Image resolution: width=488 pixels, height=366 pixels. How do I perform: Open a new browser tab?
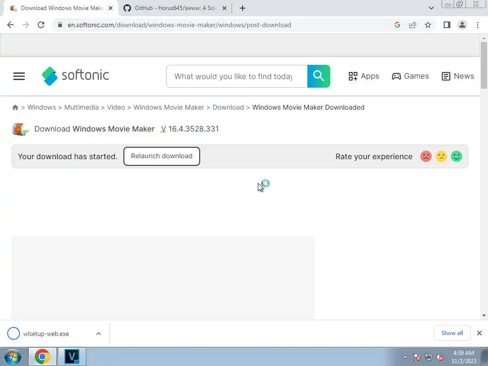(243, 8)
